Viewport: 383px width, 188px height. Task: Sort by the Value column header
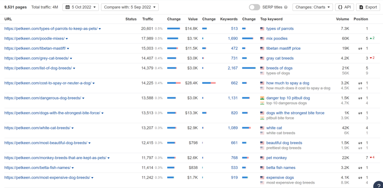[x=193, y=19]
